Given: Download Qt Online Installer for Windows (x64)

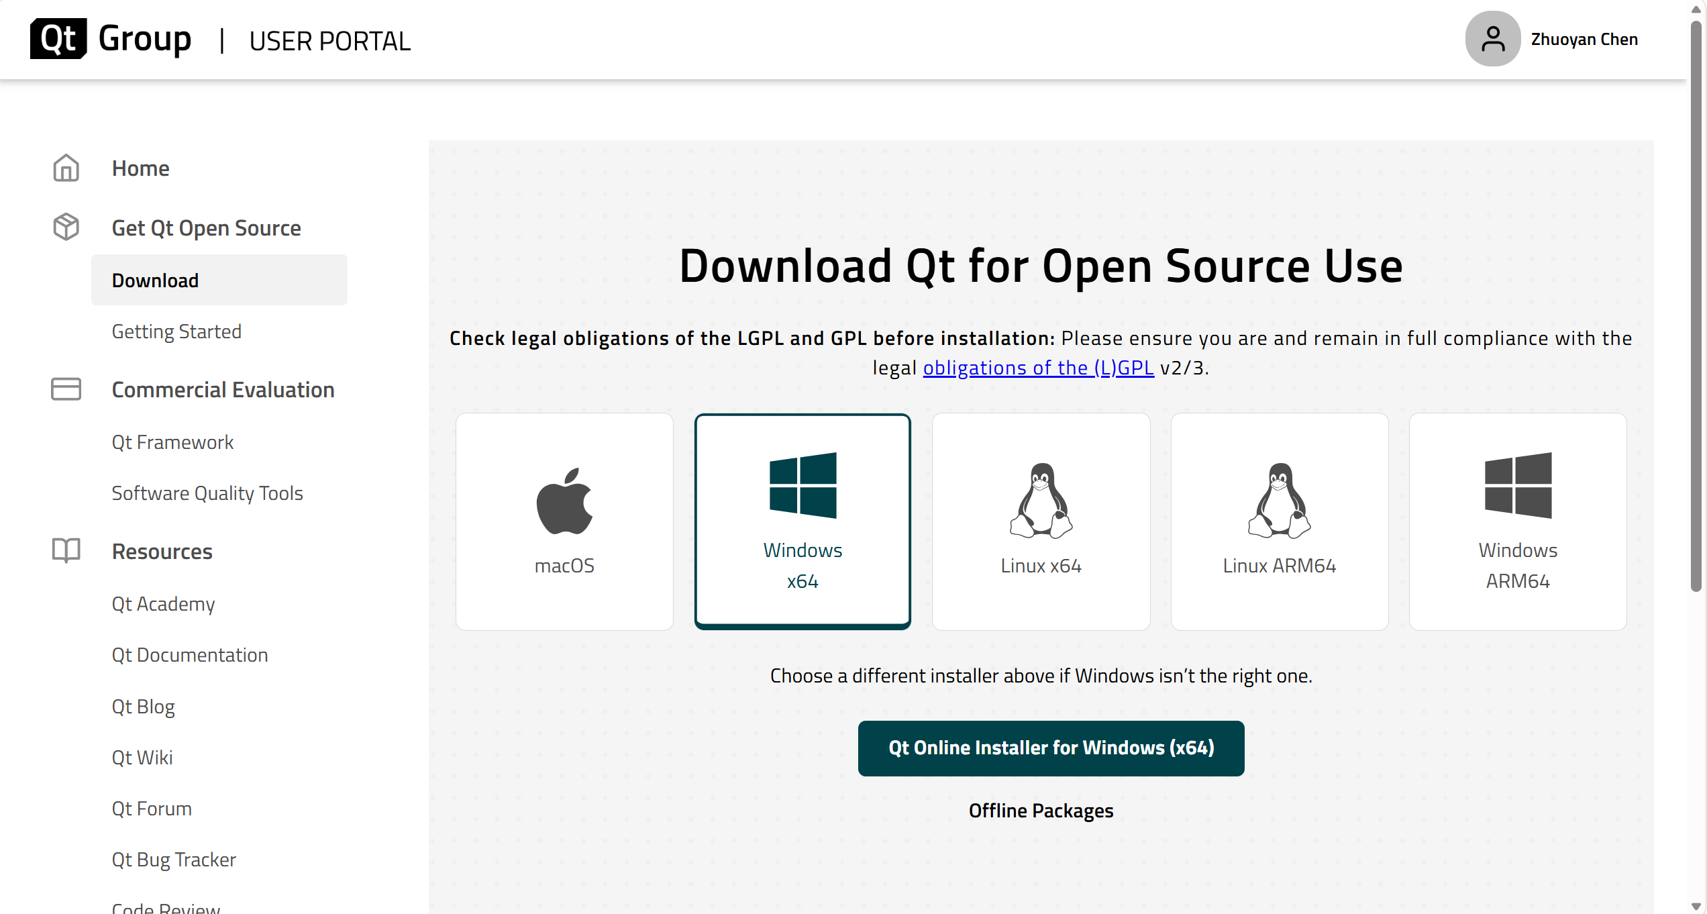Looking at the screenshot, I should (1051, 748).
